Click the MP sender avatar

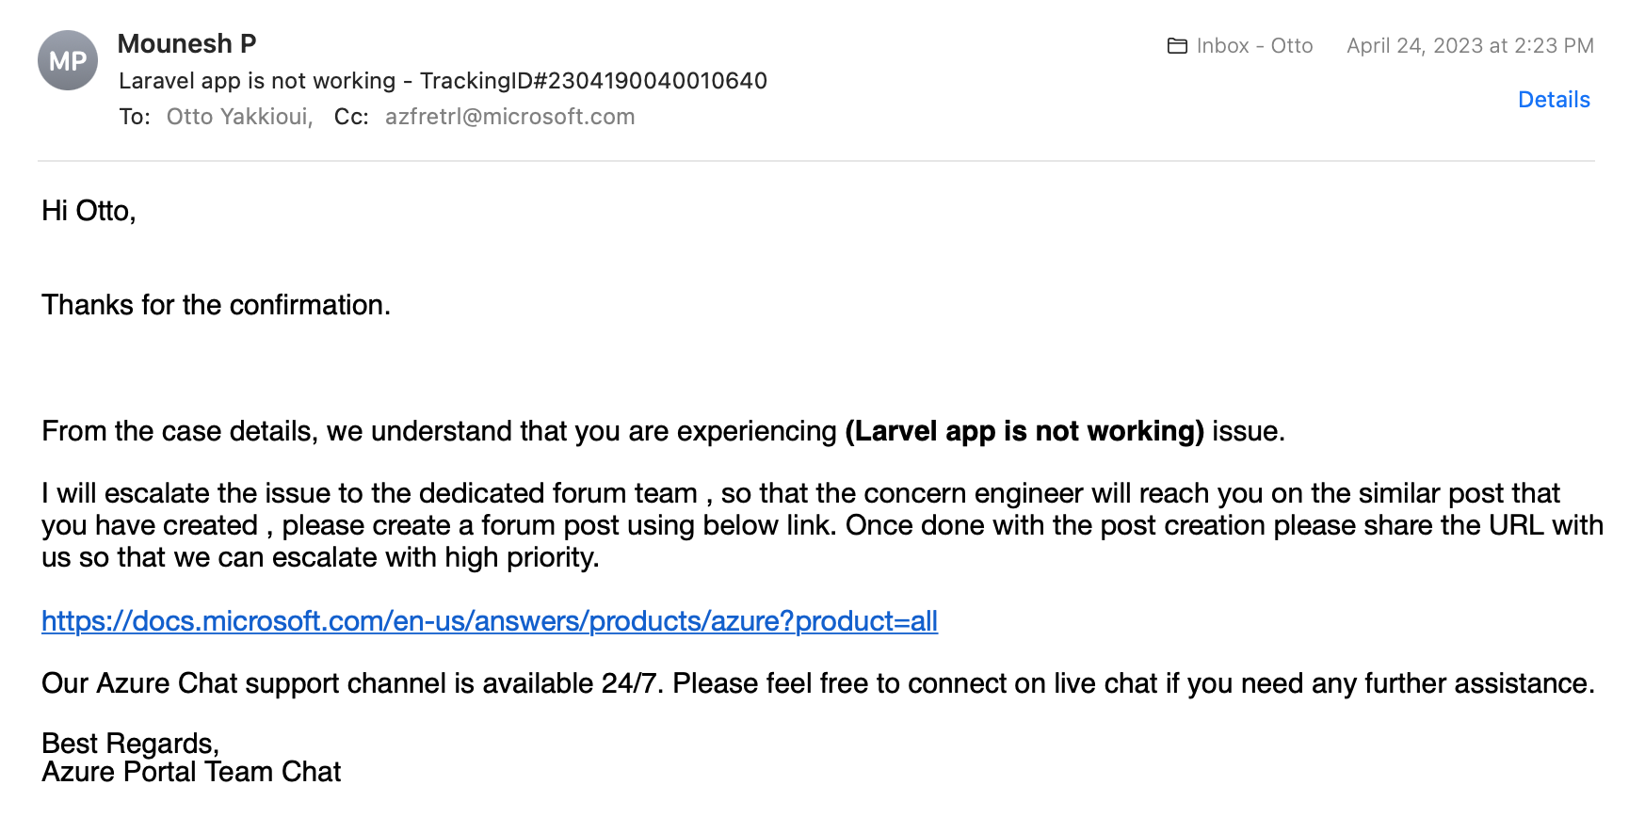tap(68, 60)
